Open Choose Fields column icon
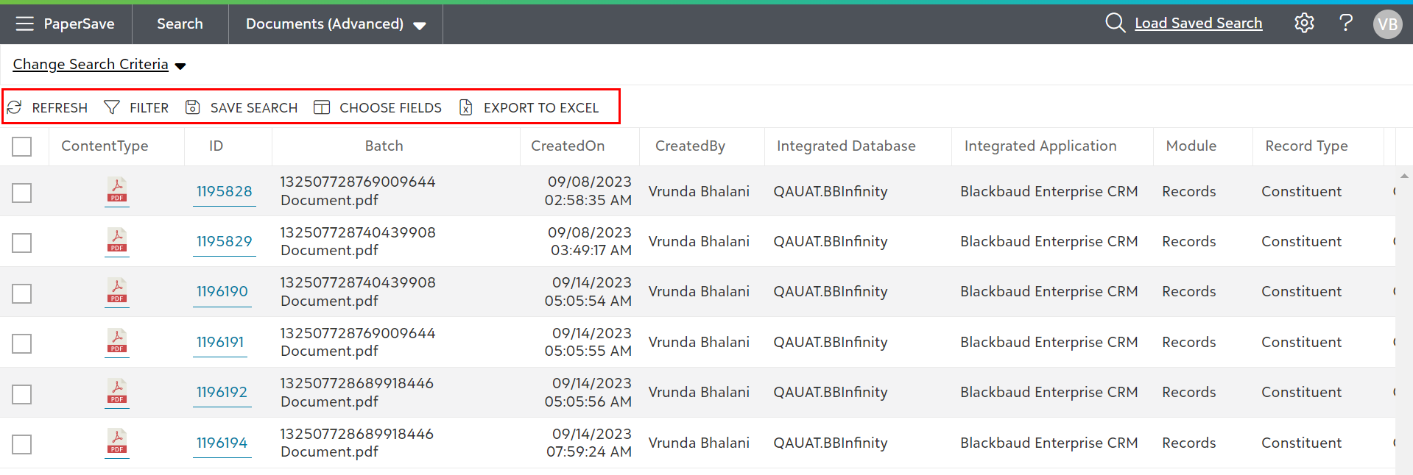 pyautogui.click(x=322, y=108)
